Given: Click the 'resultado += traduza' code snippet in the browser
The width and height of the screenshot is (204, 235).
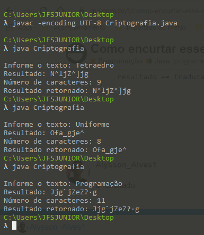Looking at the screenshot, I should click(161, 77).
